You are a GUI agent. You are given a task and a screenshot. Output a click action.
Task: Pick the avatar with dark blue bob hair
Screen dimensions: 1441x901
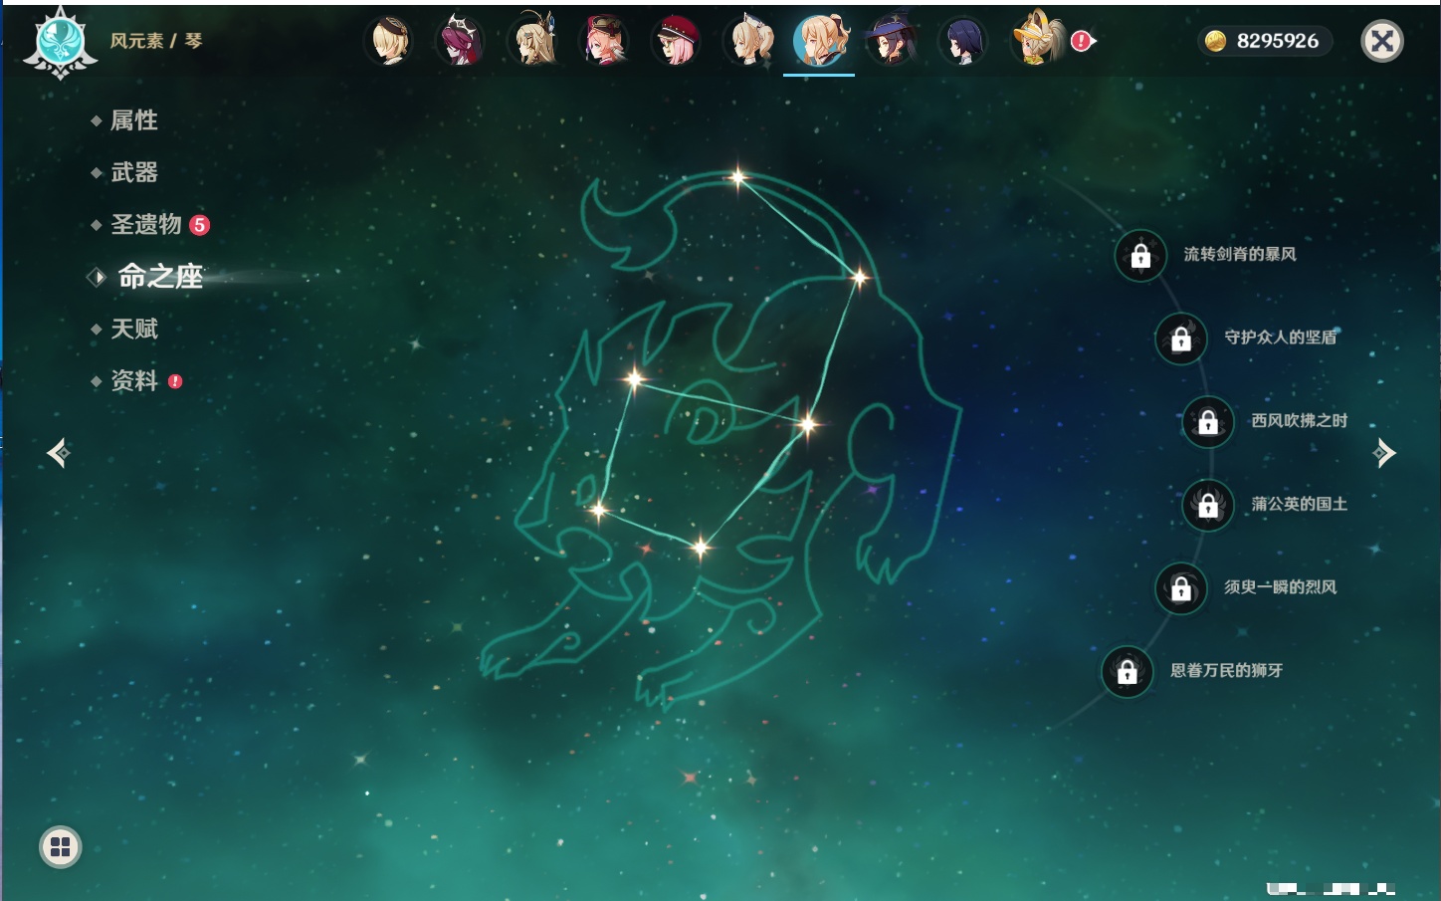point(962,42)
